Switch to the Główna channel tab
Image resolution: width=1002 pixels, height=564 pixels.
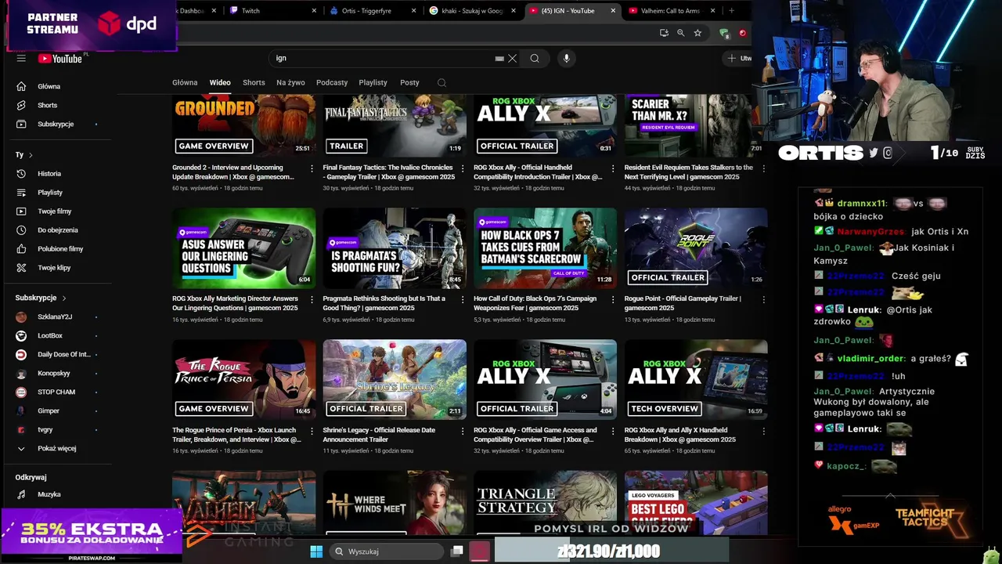pos(185,82)
